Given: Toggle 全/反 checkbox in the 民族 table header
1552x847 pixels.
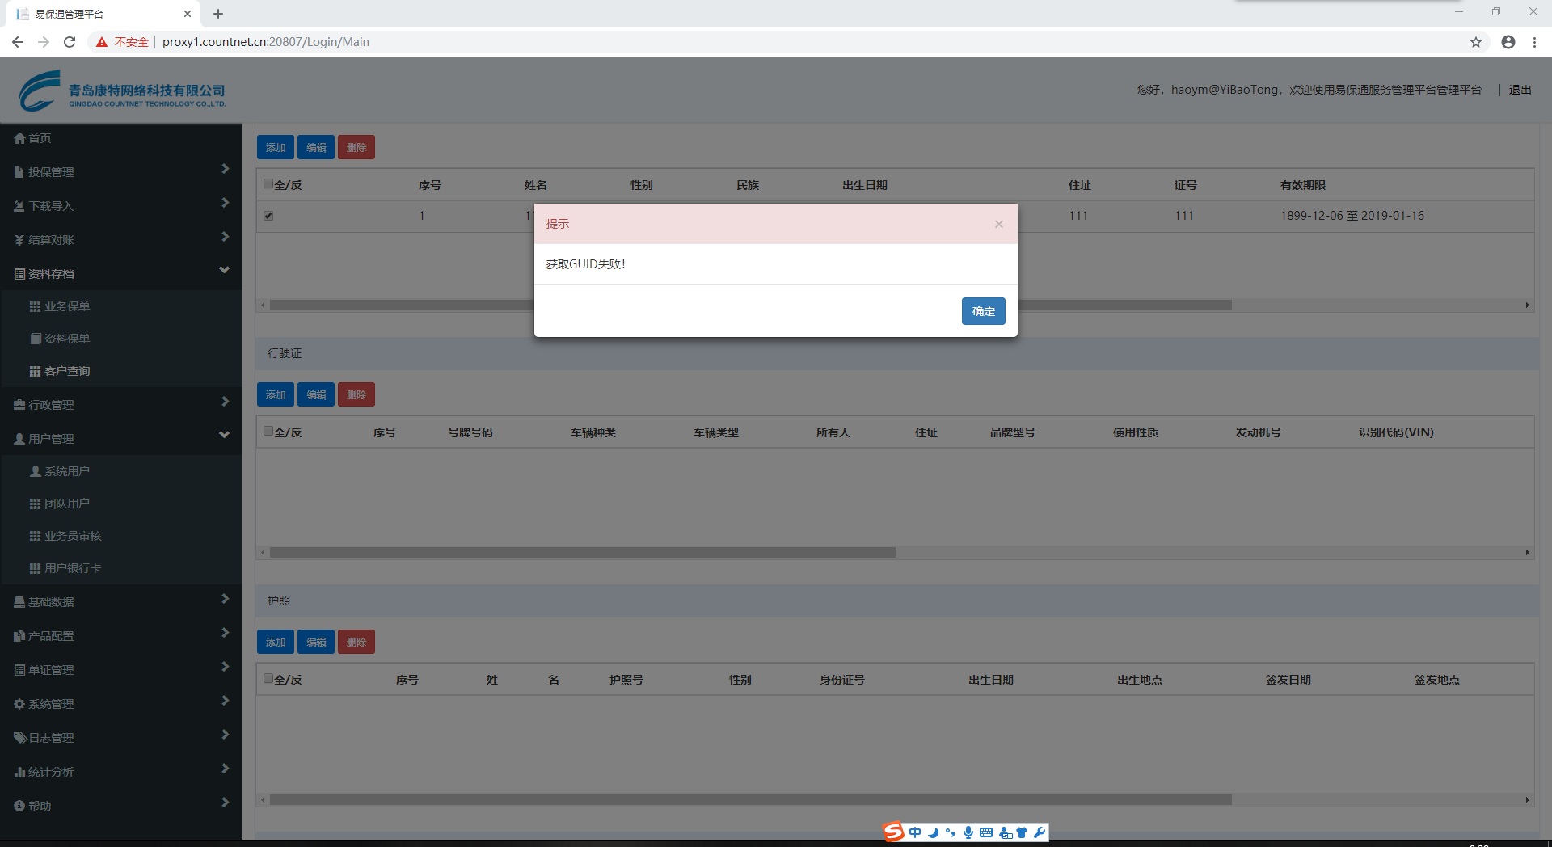Looking at the screenshot, I should point(268,183).
